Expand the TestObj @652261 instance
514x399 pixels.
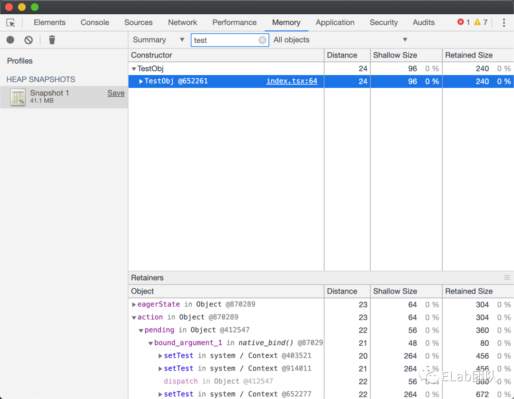point(141,81)
